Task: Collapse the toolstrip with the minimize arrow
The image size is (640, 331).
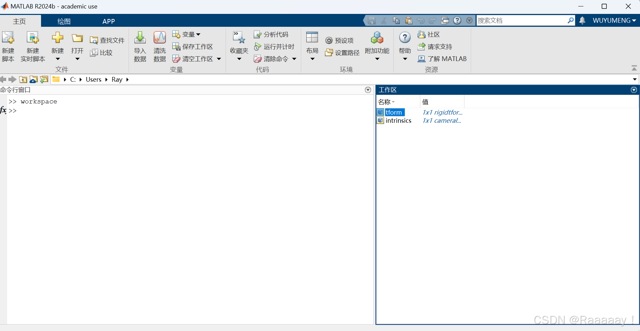Action: click(634, 68)
